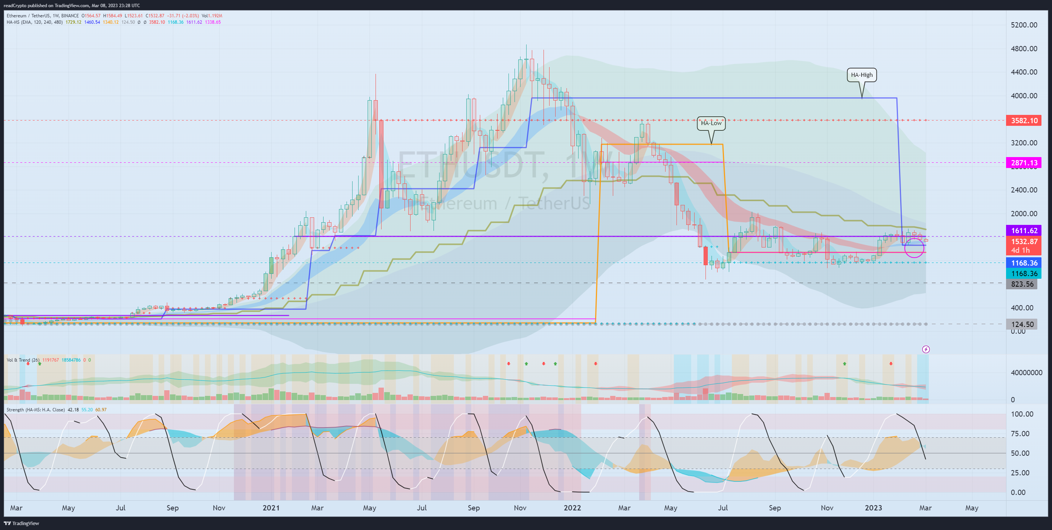Click the 75.00 strength axis label
1052x530 pixels.
[1020, 434]
